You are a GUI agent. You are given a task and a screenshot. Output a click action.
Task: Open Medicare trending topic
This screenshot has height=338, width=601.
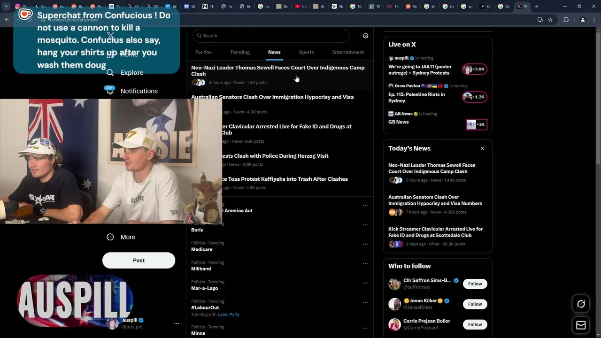click(x=201, y=249)
